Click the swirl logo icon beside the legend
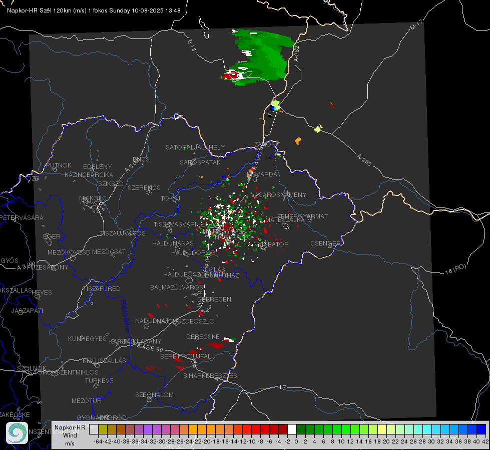Viewport: 490px width, 450px height. coord(17,433)
